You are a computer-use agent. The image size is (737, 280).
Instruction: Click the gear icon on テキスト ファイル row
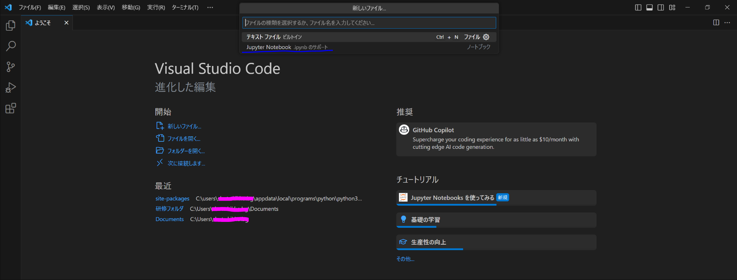pos(486,37)
